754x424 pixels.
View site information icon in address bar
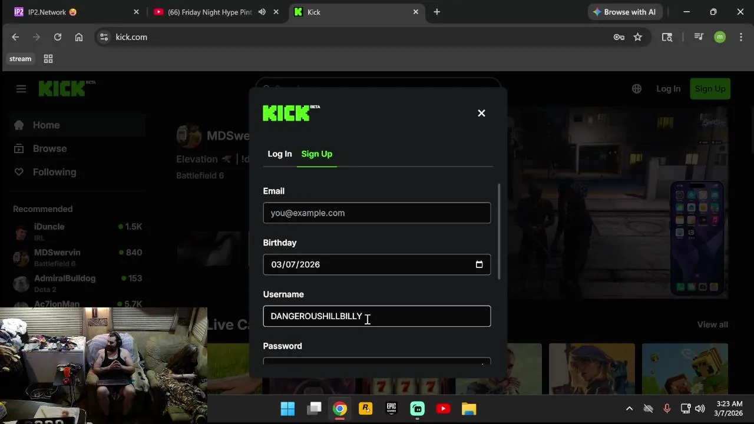[104, 37]
